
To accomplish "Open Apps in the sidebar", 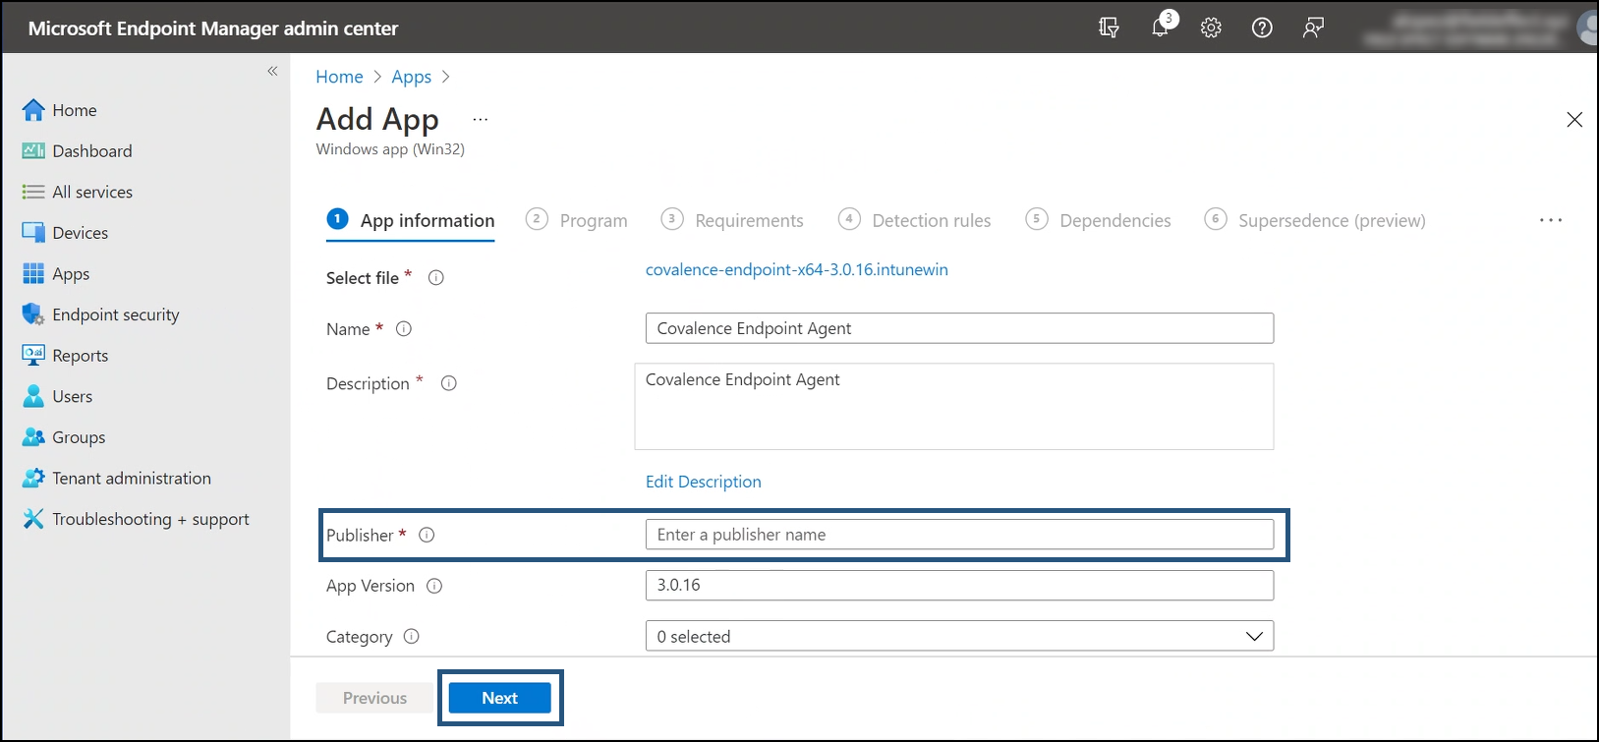I will (x=56, y=273).
